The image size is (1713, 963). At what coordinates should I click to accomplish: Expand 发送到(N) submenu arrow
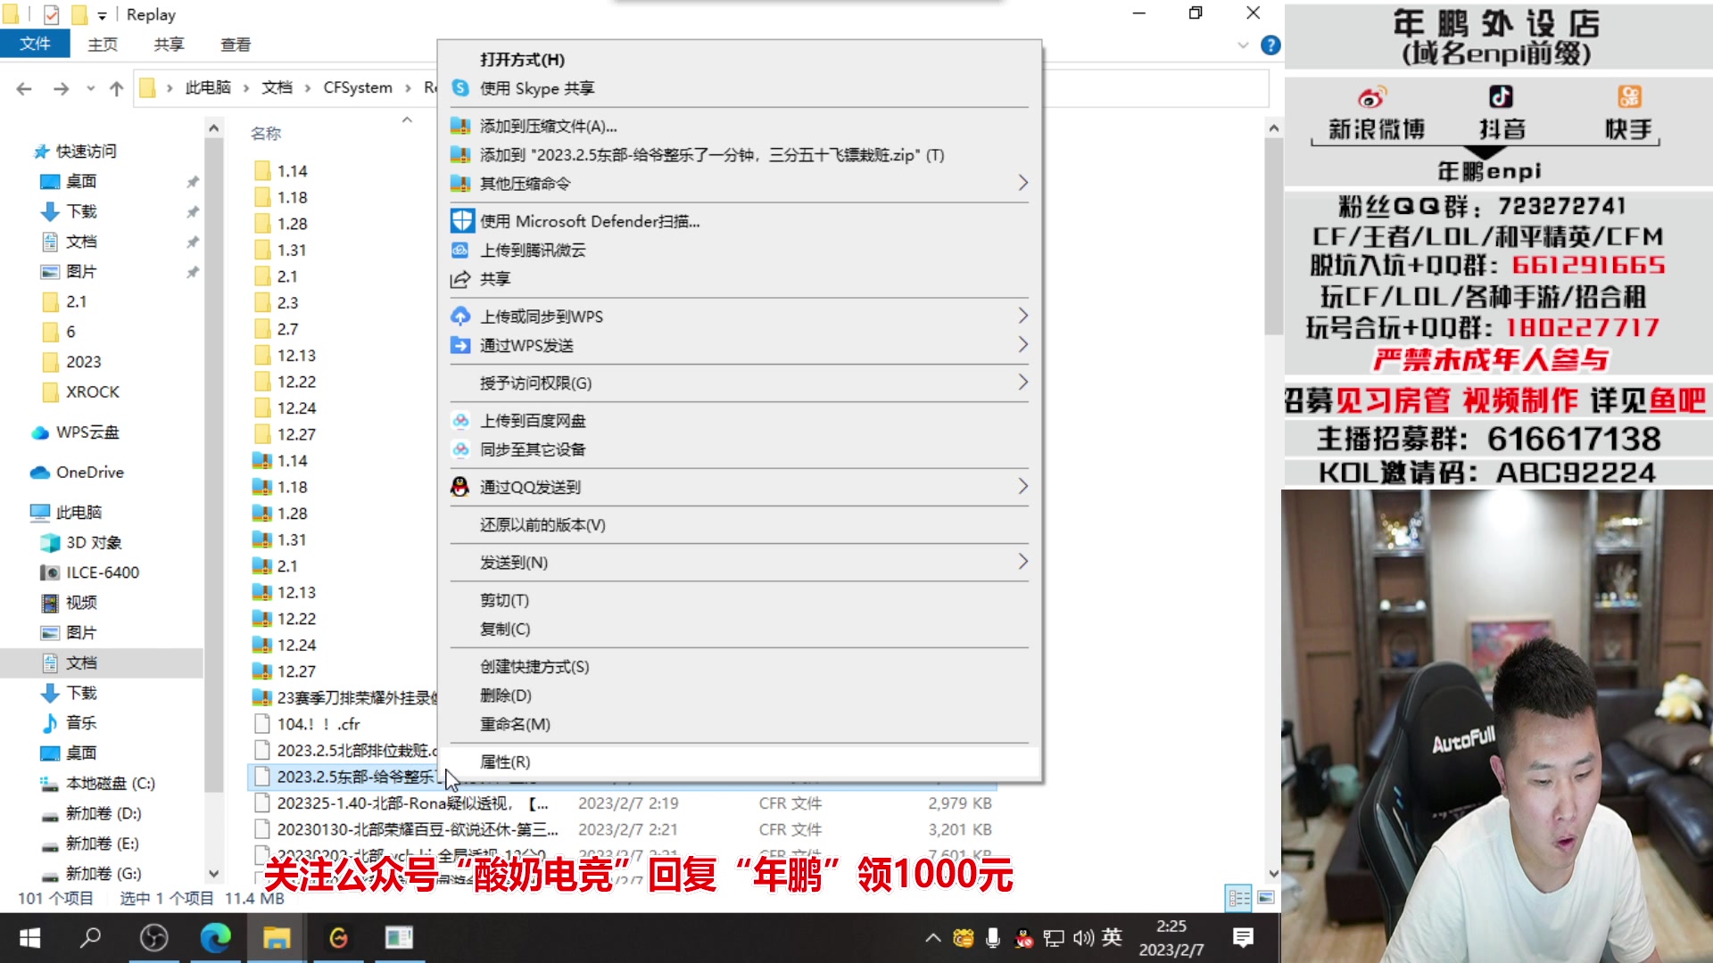click(x=1023, y=562)
